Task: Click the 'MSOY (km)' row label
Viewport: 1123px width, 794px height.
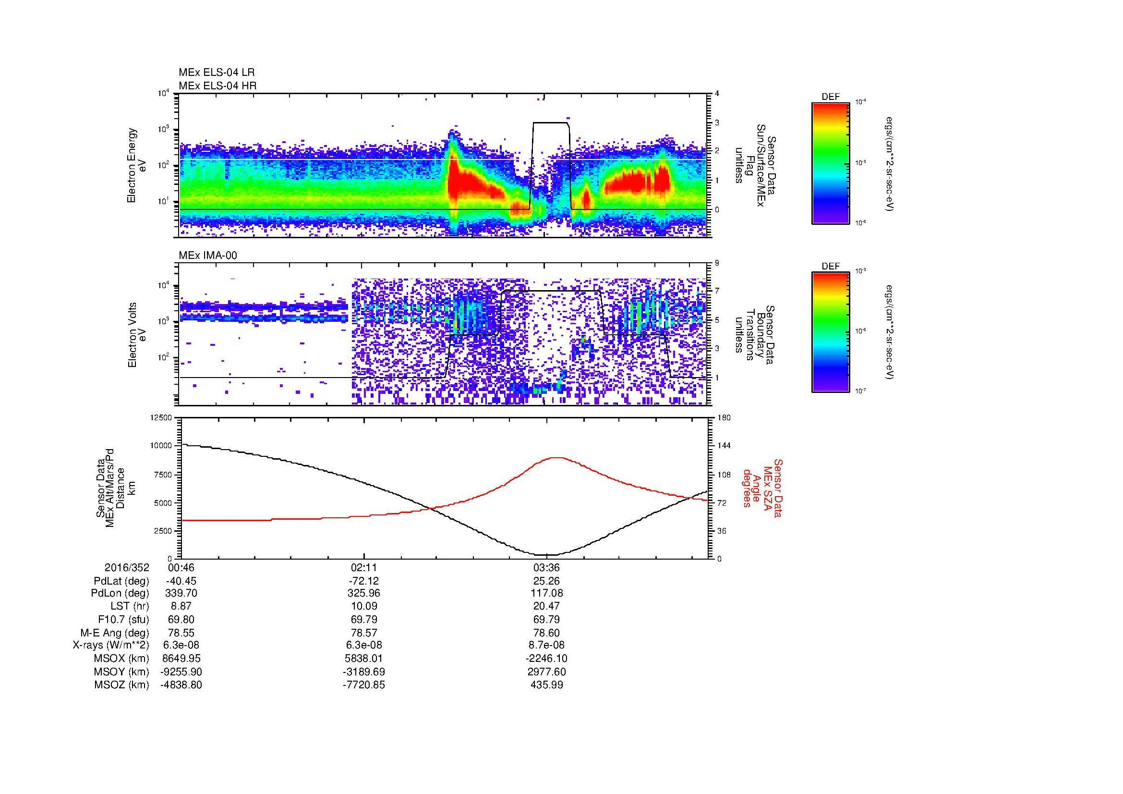Action: pyautogui.click(x=121, y=672)
